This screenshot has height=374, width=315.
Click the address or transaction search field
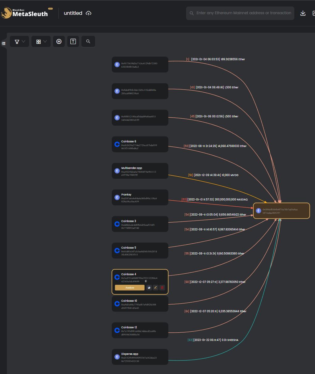pos(240,13)
